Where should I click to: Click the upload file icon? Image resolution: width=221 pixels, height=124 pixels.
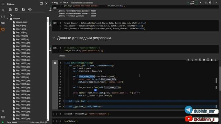point(10,9)
